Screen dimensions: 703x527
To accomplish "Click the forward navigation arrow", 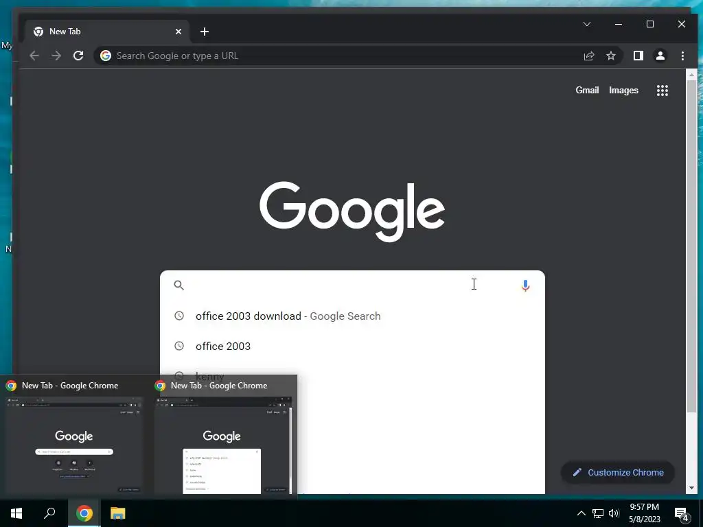I will coord(56,56).
